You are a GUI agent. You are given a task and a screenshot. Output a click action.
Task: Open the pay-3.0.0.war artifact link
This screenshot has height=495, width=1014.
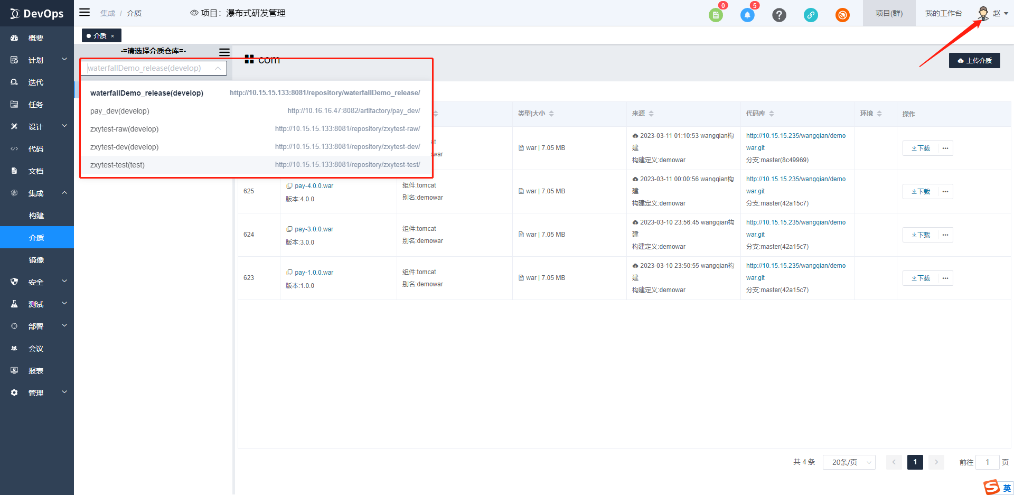point(314,229)
